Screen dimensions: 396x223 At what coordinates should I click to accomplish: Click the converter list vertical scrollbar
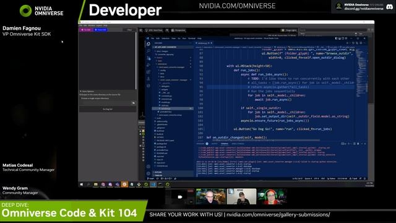pyautogui.click(x=136, y=61)
